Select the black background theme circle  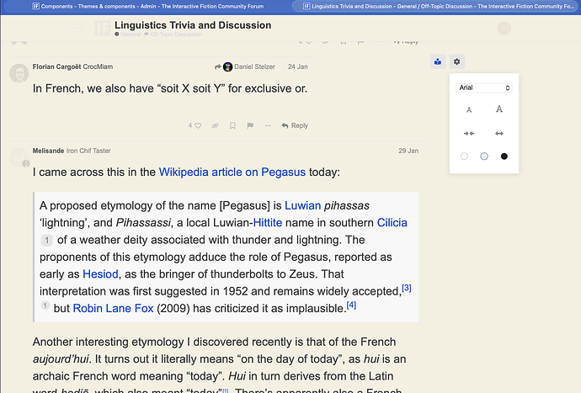(504, 157)
